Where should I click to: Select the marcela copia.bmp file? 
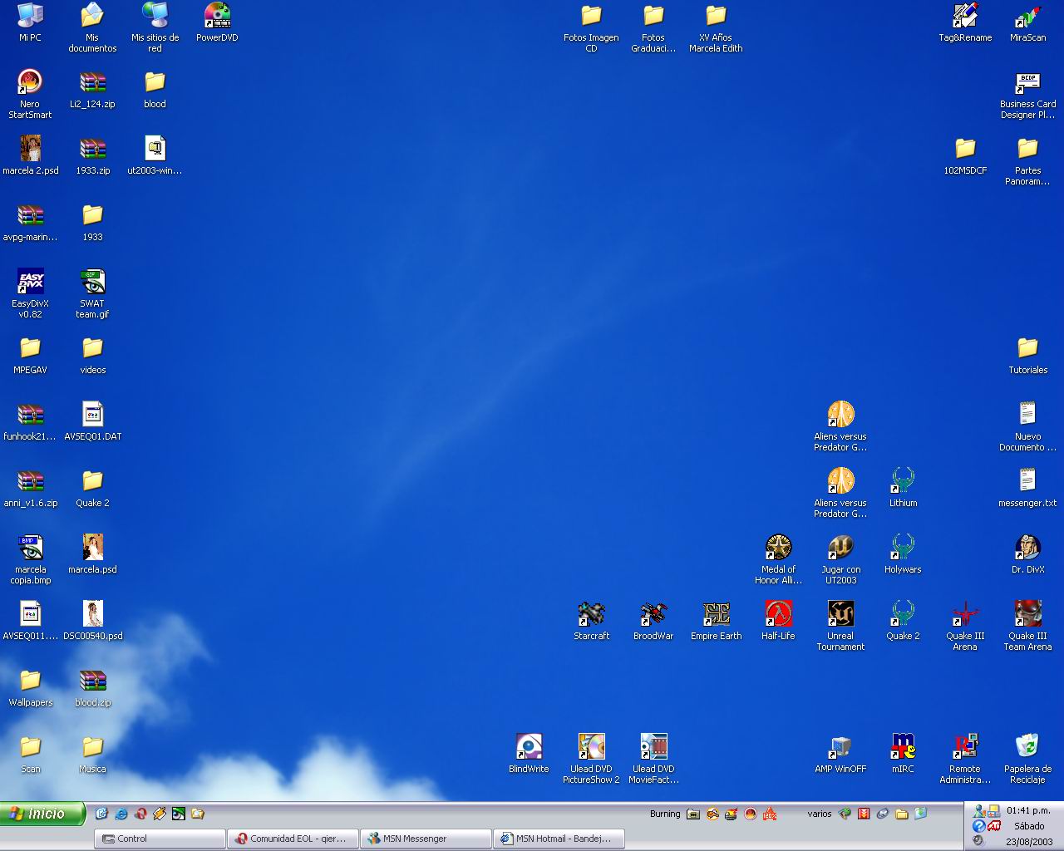click(30, 547)
